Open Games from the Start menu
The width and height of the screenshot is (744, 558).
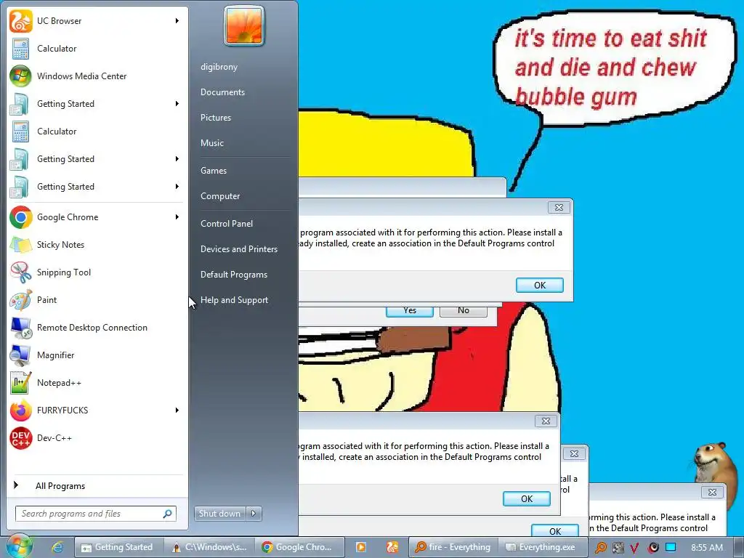[213, 170]
